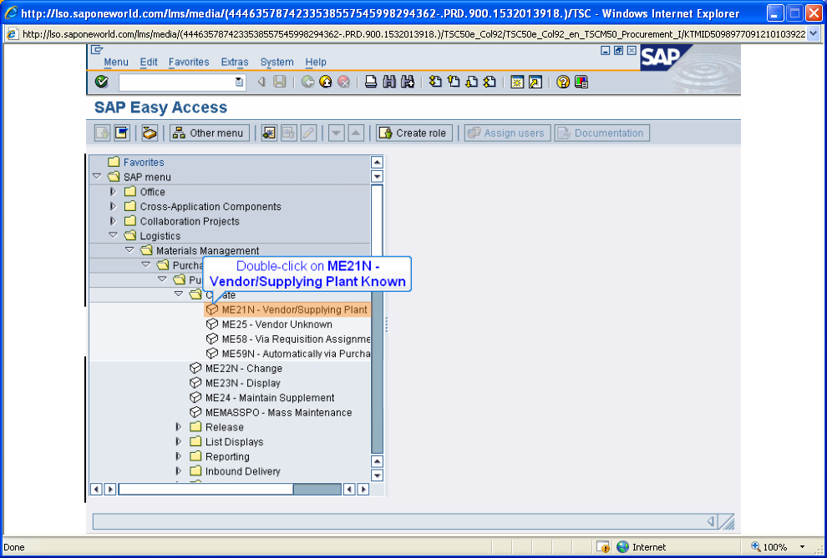Click the Previous Page icon
This screenshot has height=558, width=827.
453,82
